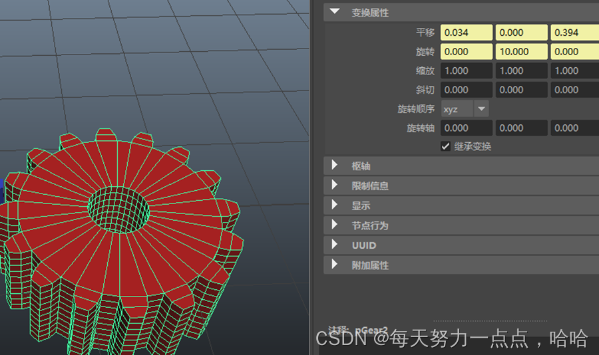Toggle the 继承变换 checkbox

coord(445,146)
